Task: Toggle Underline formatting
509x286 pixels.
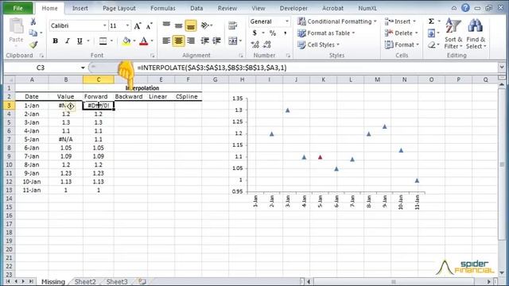Action: click(80, 41)
